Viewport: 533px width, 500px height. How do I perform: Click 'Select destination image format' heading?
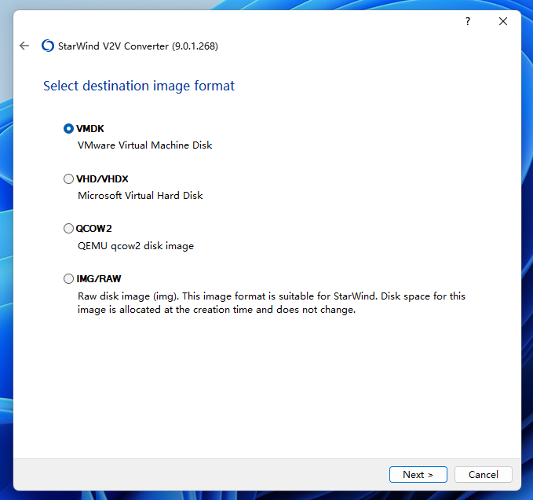pos(139,86)
